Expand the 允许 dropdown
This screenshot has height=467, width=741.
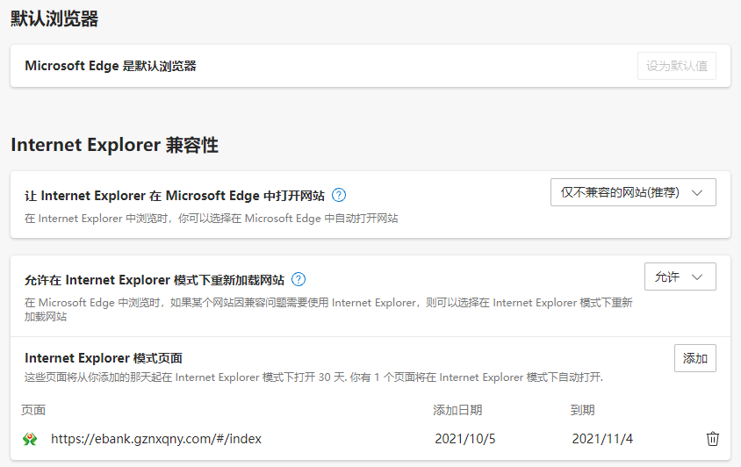point(680,277)
